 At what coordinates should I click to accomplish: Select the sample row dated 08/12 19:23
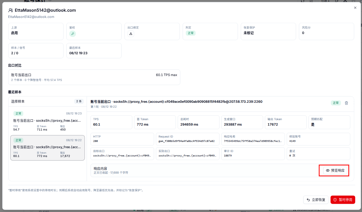click(47, 121)
